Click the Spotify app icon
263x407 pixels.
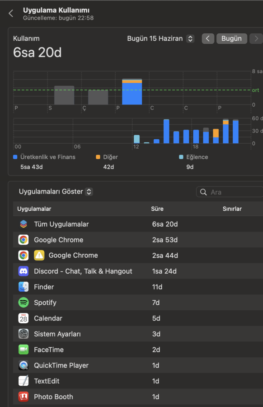(x=23, y=303)
